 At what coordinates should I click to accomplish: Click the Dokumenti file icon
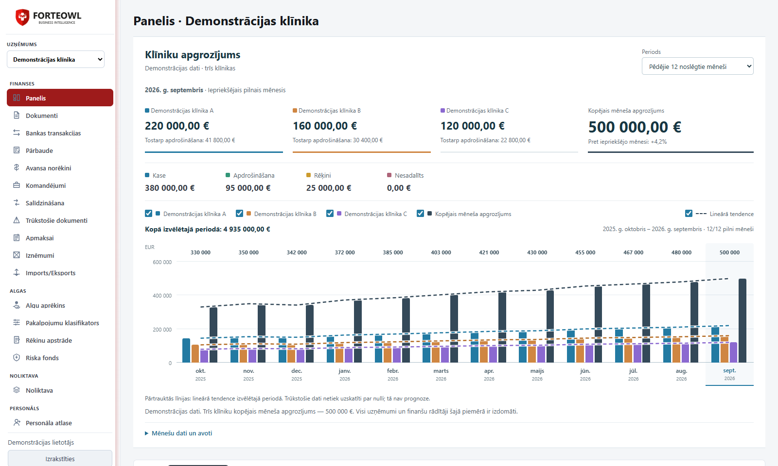click(x=17, y=116)
